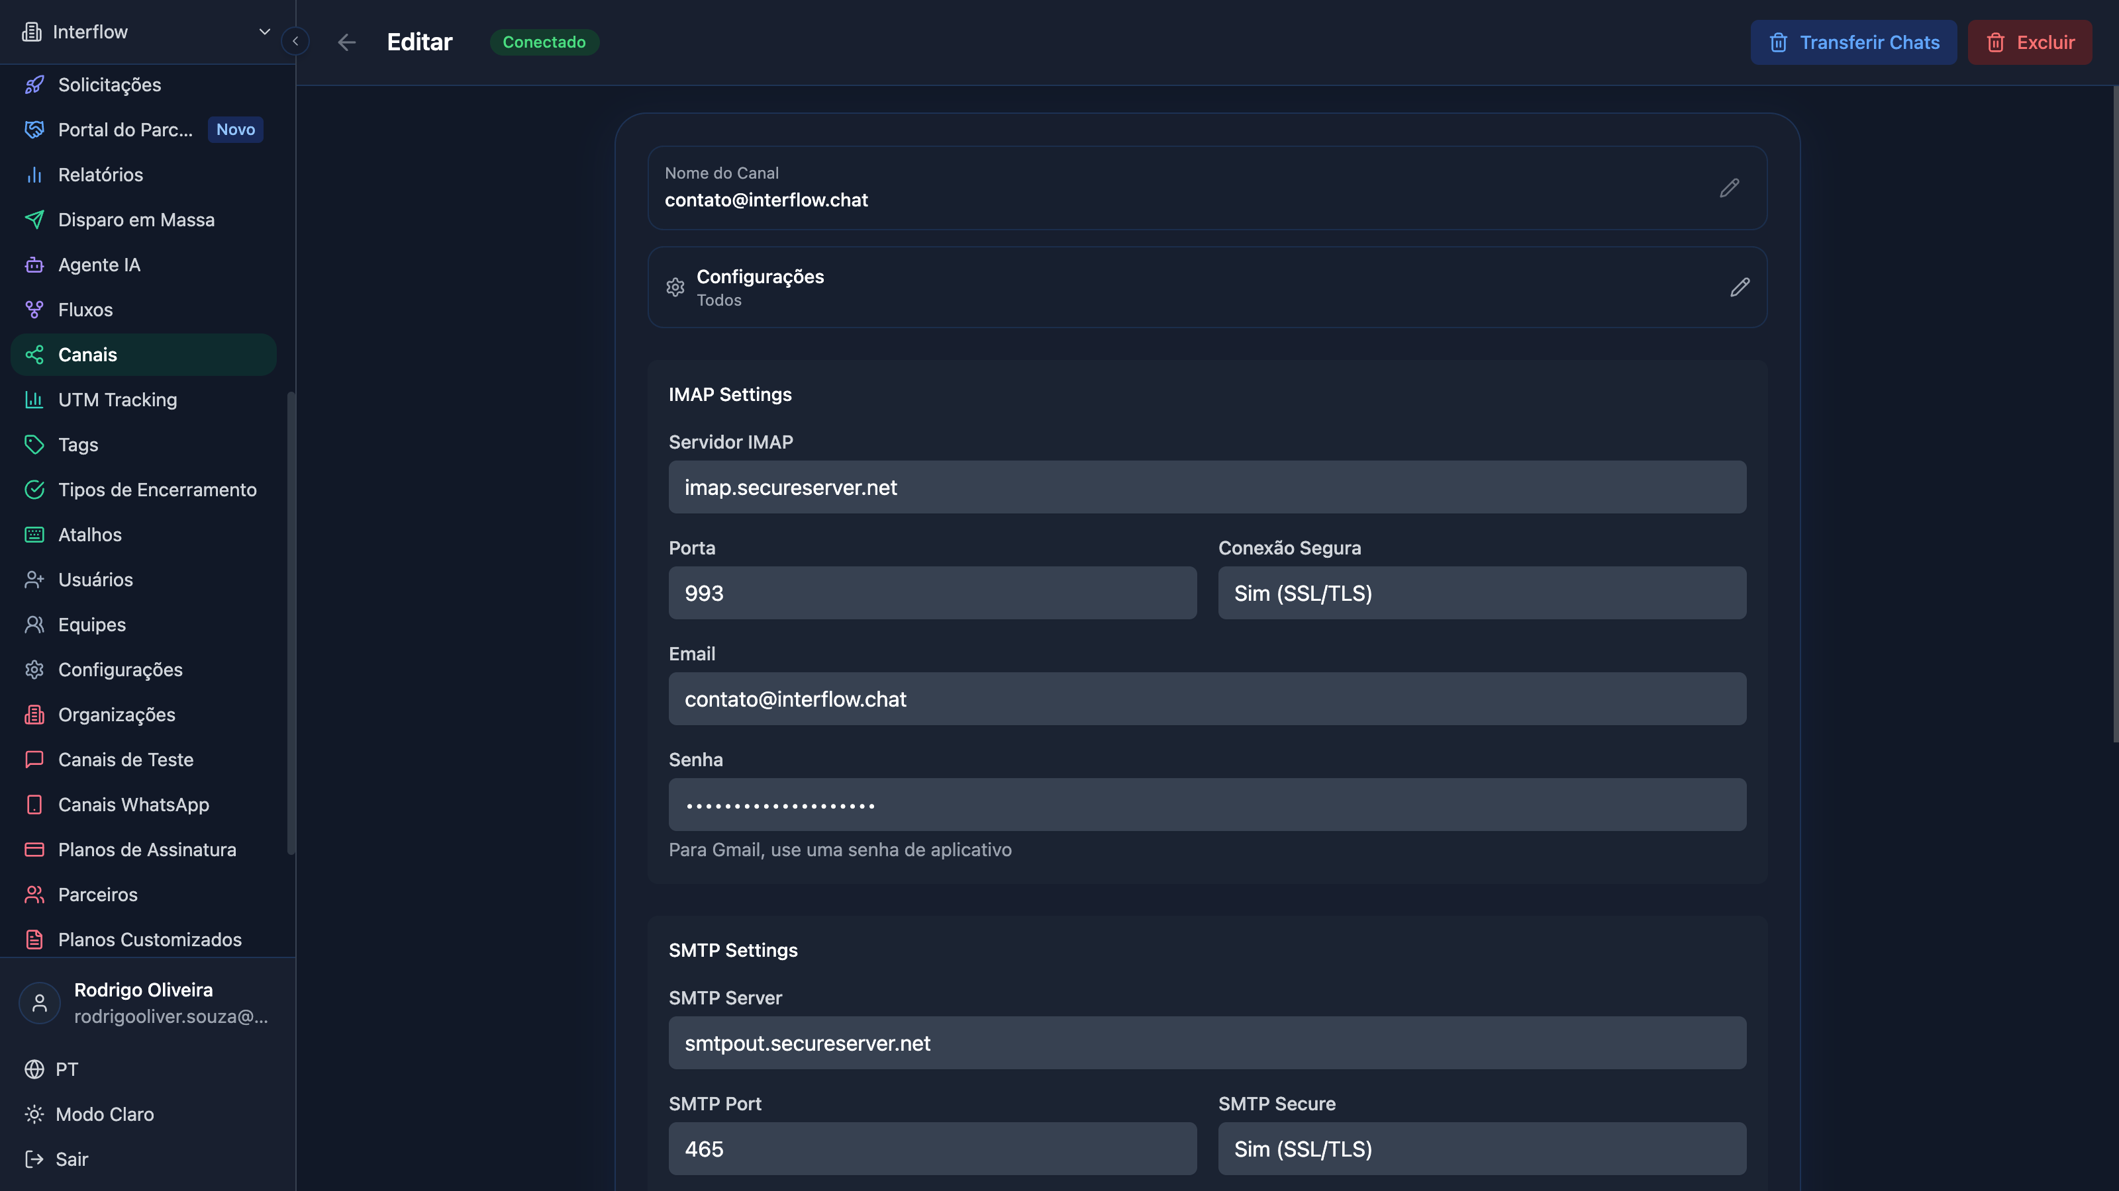Click the Organizações building icon
This screenshot has width=2119, height=1191.
pyautogui.click(x=34, y=715)
